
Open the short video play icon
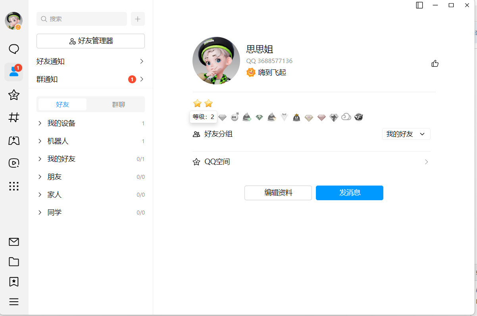(14, 163)
